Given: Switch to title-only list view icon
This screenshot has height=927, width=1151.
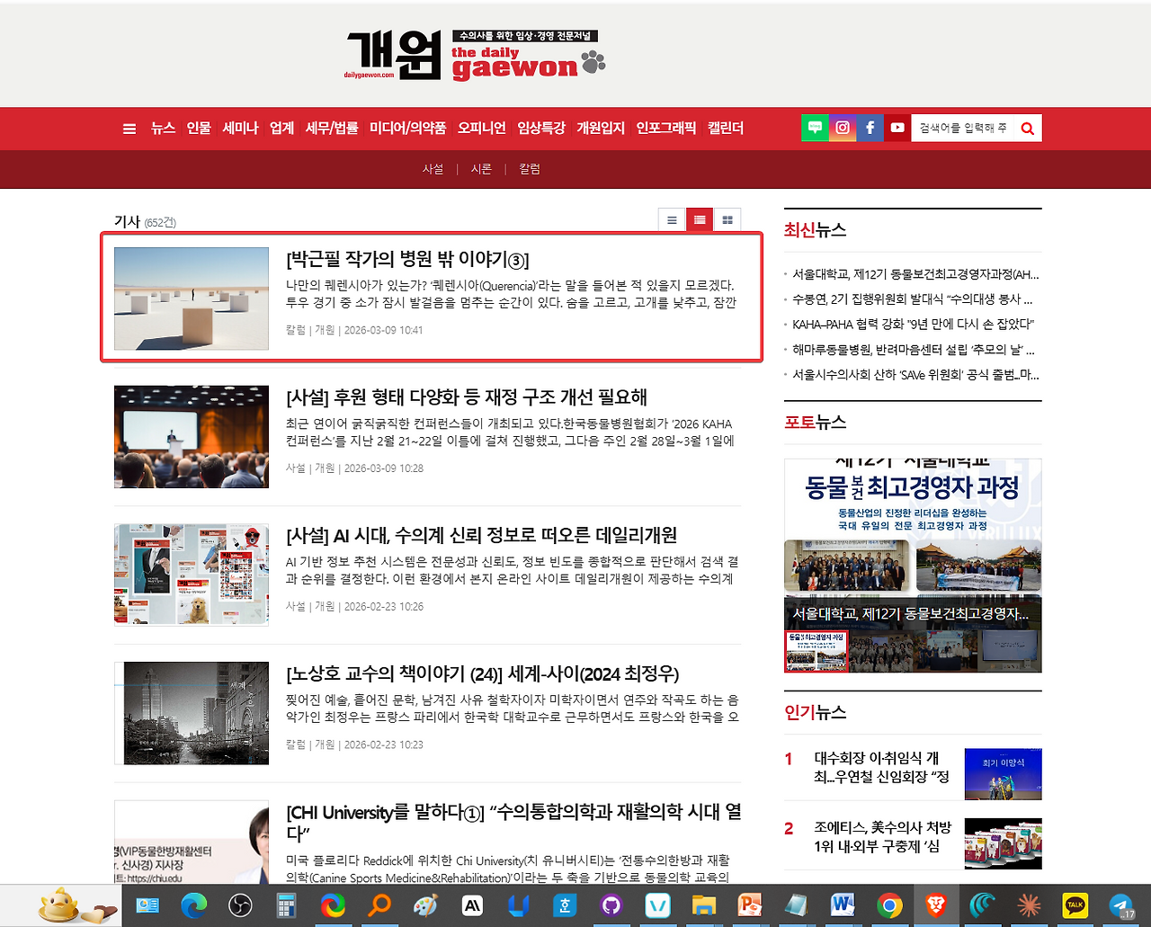Looking at the screenshot, I should tap(672, 220).
